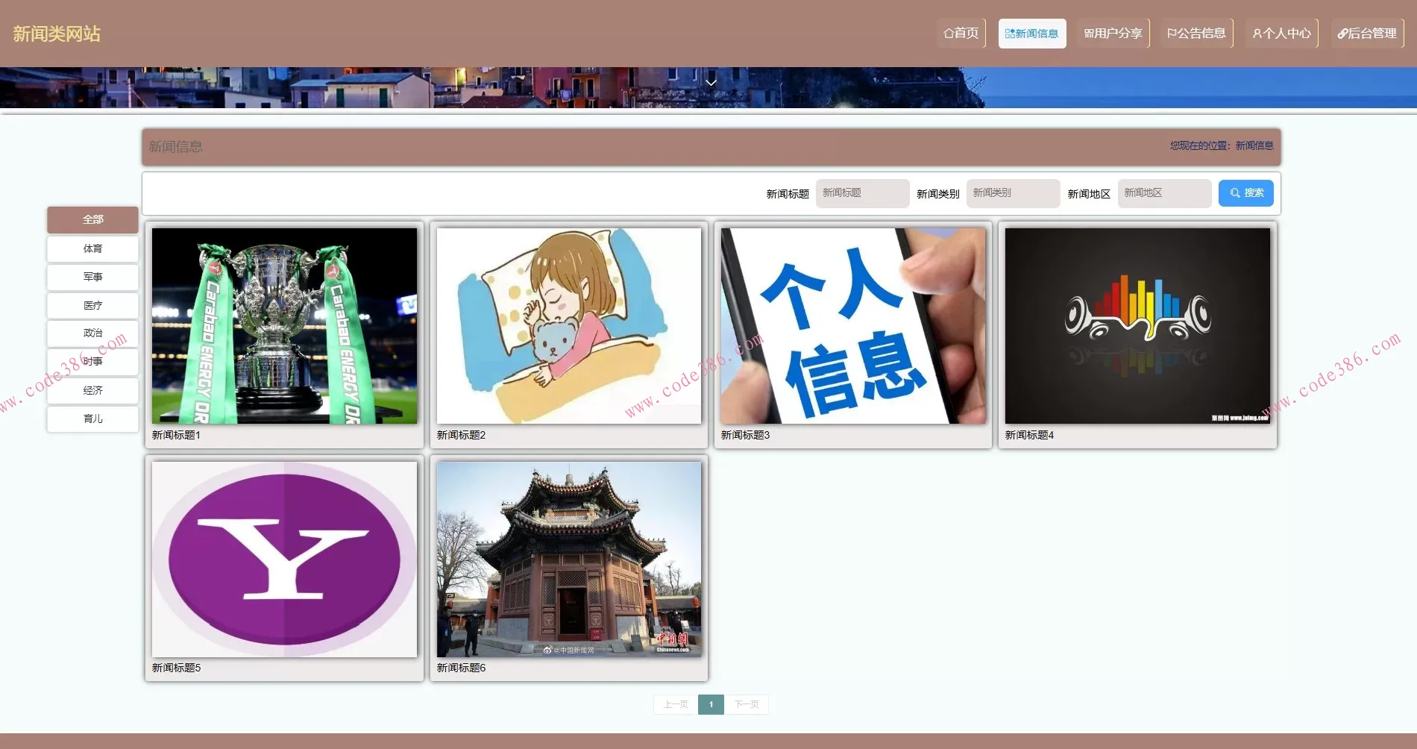Open the trophy image for 新闻标题1
Image resolution: width=1417 pixels, height=749 pixels.
coord(284,326)
